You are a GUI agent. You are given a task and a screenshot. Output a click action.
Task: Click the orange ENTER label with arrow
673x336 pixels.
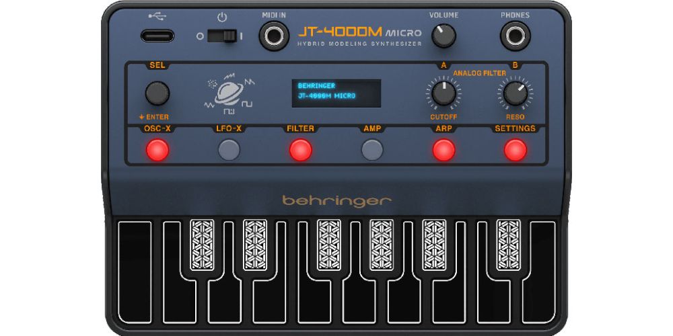pyautogui.click(x=153, y=117)
